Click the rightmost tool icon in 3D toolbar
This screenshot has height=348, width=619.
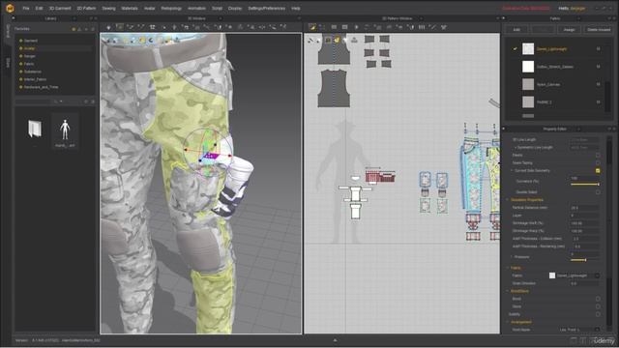click(x=283, y=27)
